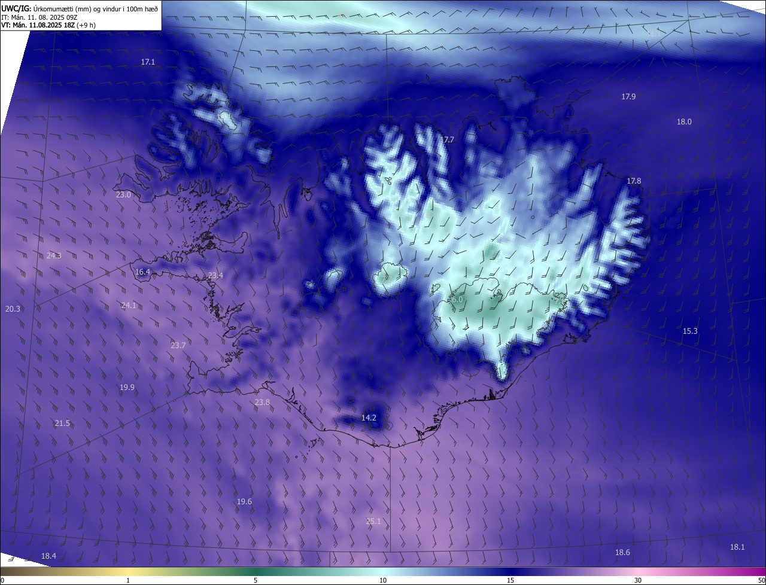Click the 18.4 value label
This screenshot has width=766, height=585.
pos(48,556)
